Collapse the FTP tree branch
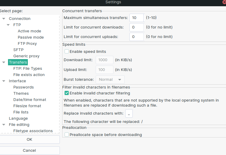Image resolution: width=226 pixels, height=155 pixels. point(8,25)
